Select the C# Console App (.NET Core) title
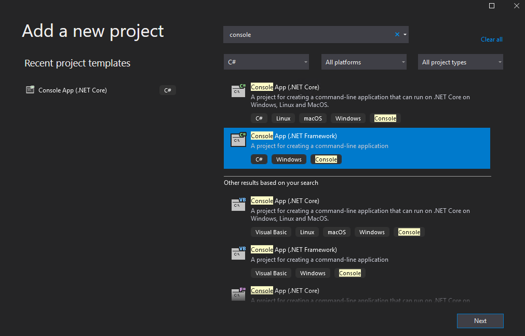 285,87
